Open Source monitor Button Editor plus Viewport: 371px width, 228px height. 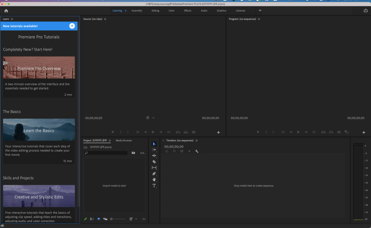coord(218,133)
